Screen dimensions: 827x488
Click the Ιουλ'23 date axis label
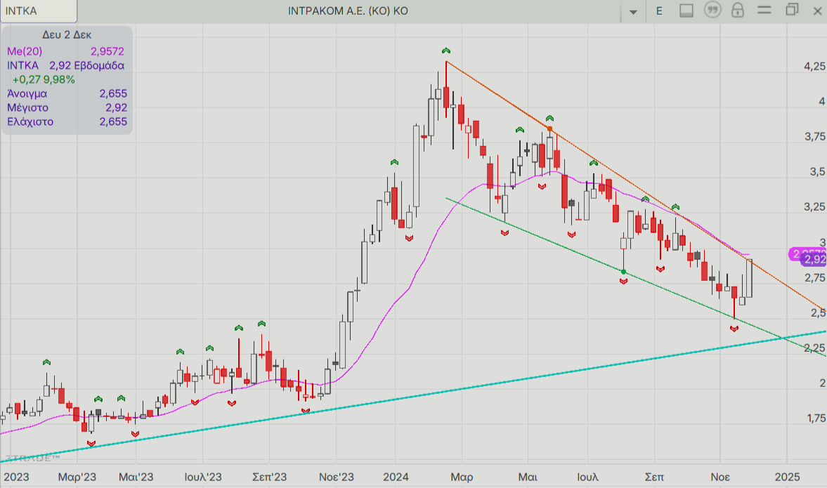coord(203,477)
